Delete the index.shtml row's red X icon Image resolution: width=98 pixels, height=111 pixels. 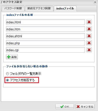click(x=89, y=36)
